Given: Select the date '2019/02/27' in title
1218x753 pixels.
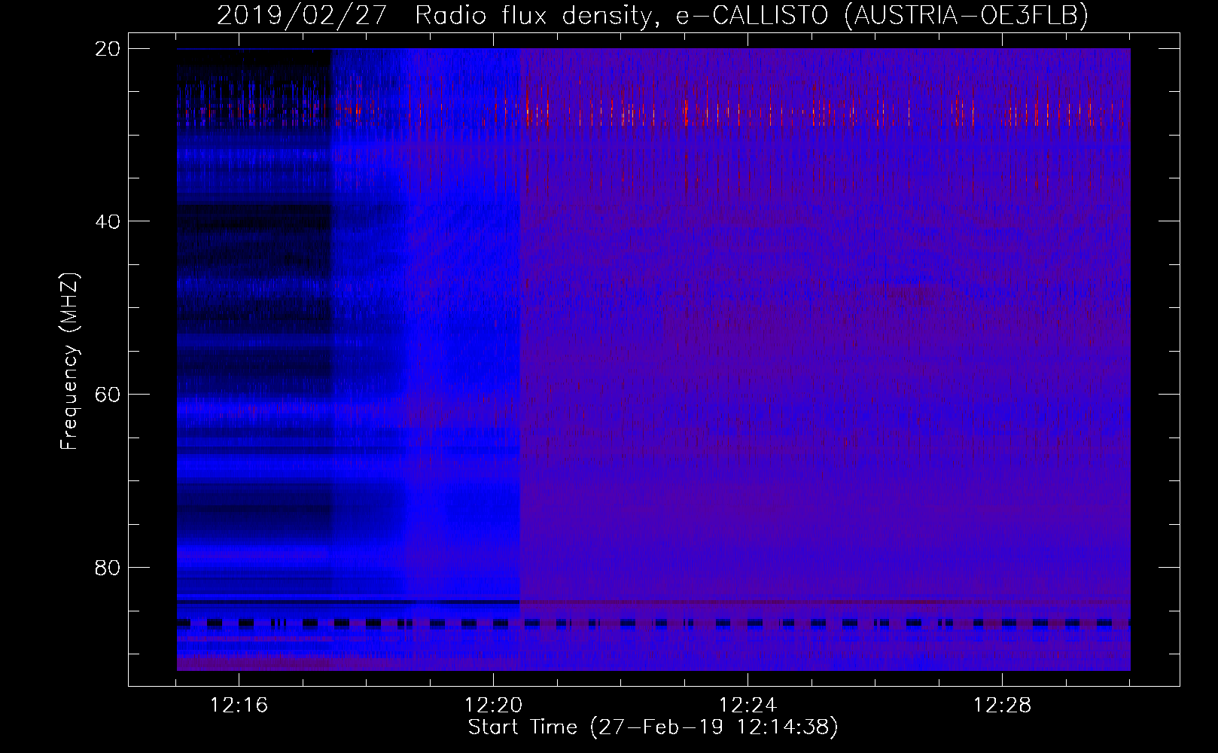Looking at the screenshot, I should coord(302,15).
